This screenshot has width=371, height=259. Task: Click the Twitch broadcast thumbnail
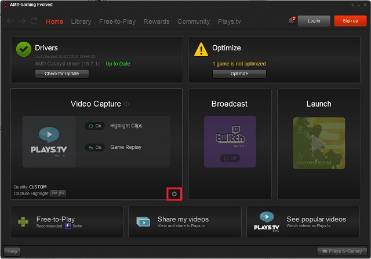tap(230, 142)
